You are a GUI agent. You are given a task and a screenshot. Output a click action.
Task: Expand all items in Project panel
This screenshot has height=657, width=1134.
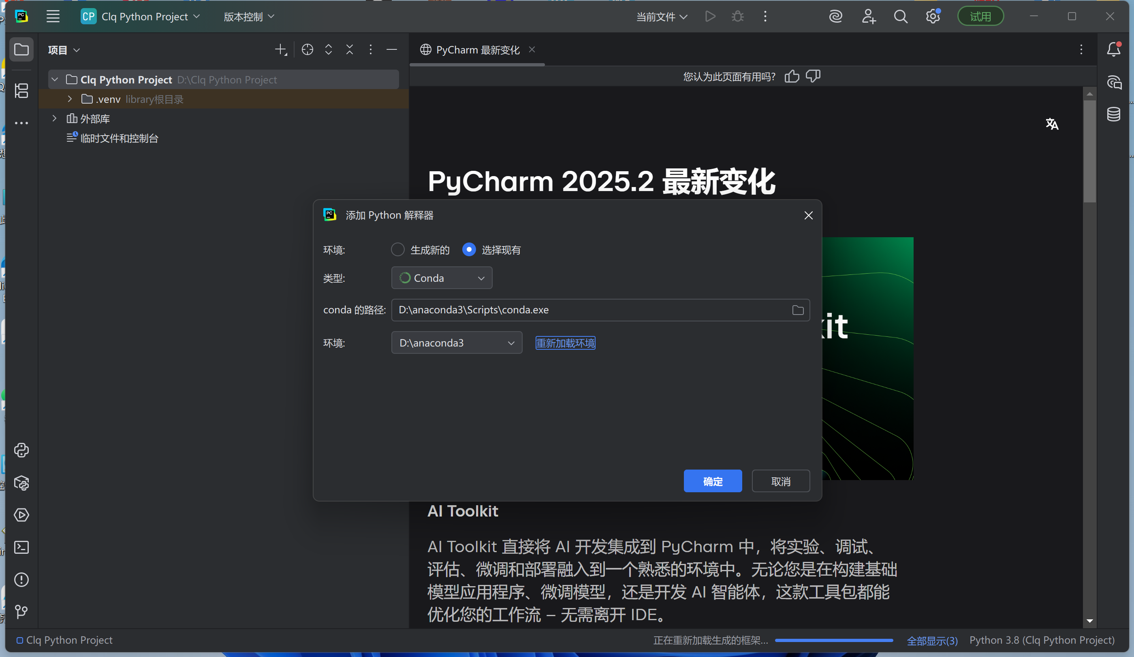[329, 49]
